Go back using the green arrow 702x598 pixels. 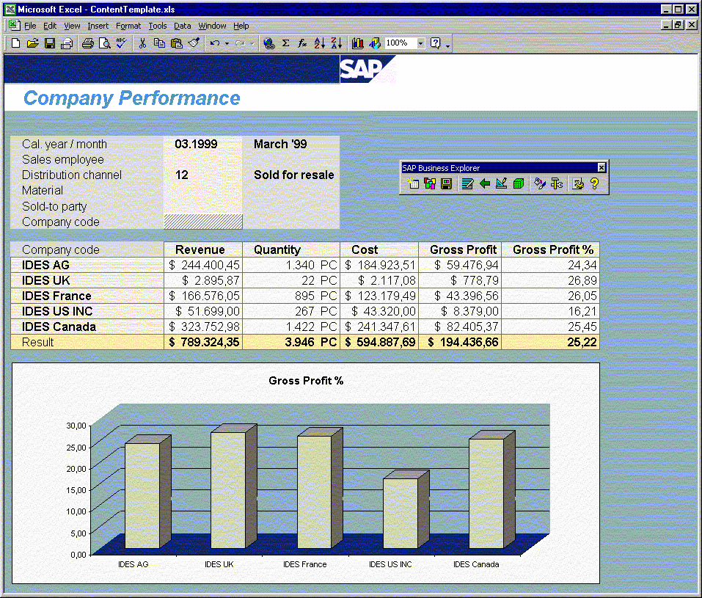click(x=484, y=183)
